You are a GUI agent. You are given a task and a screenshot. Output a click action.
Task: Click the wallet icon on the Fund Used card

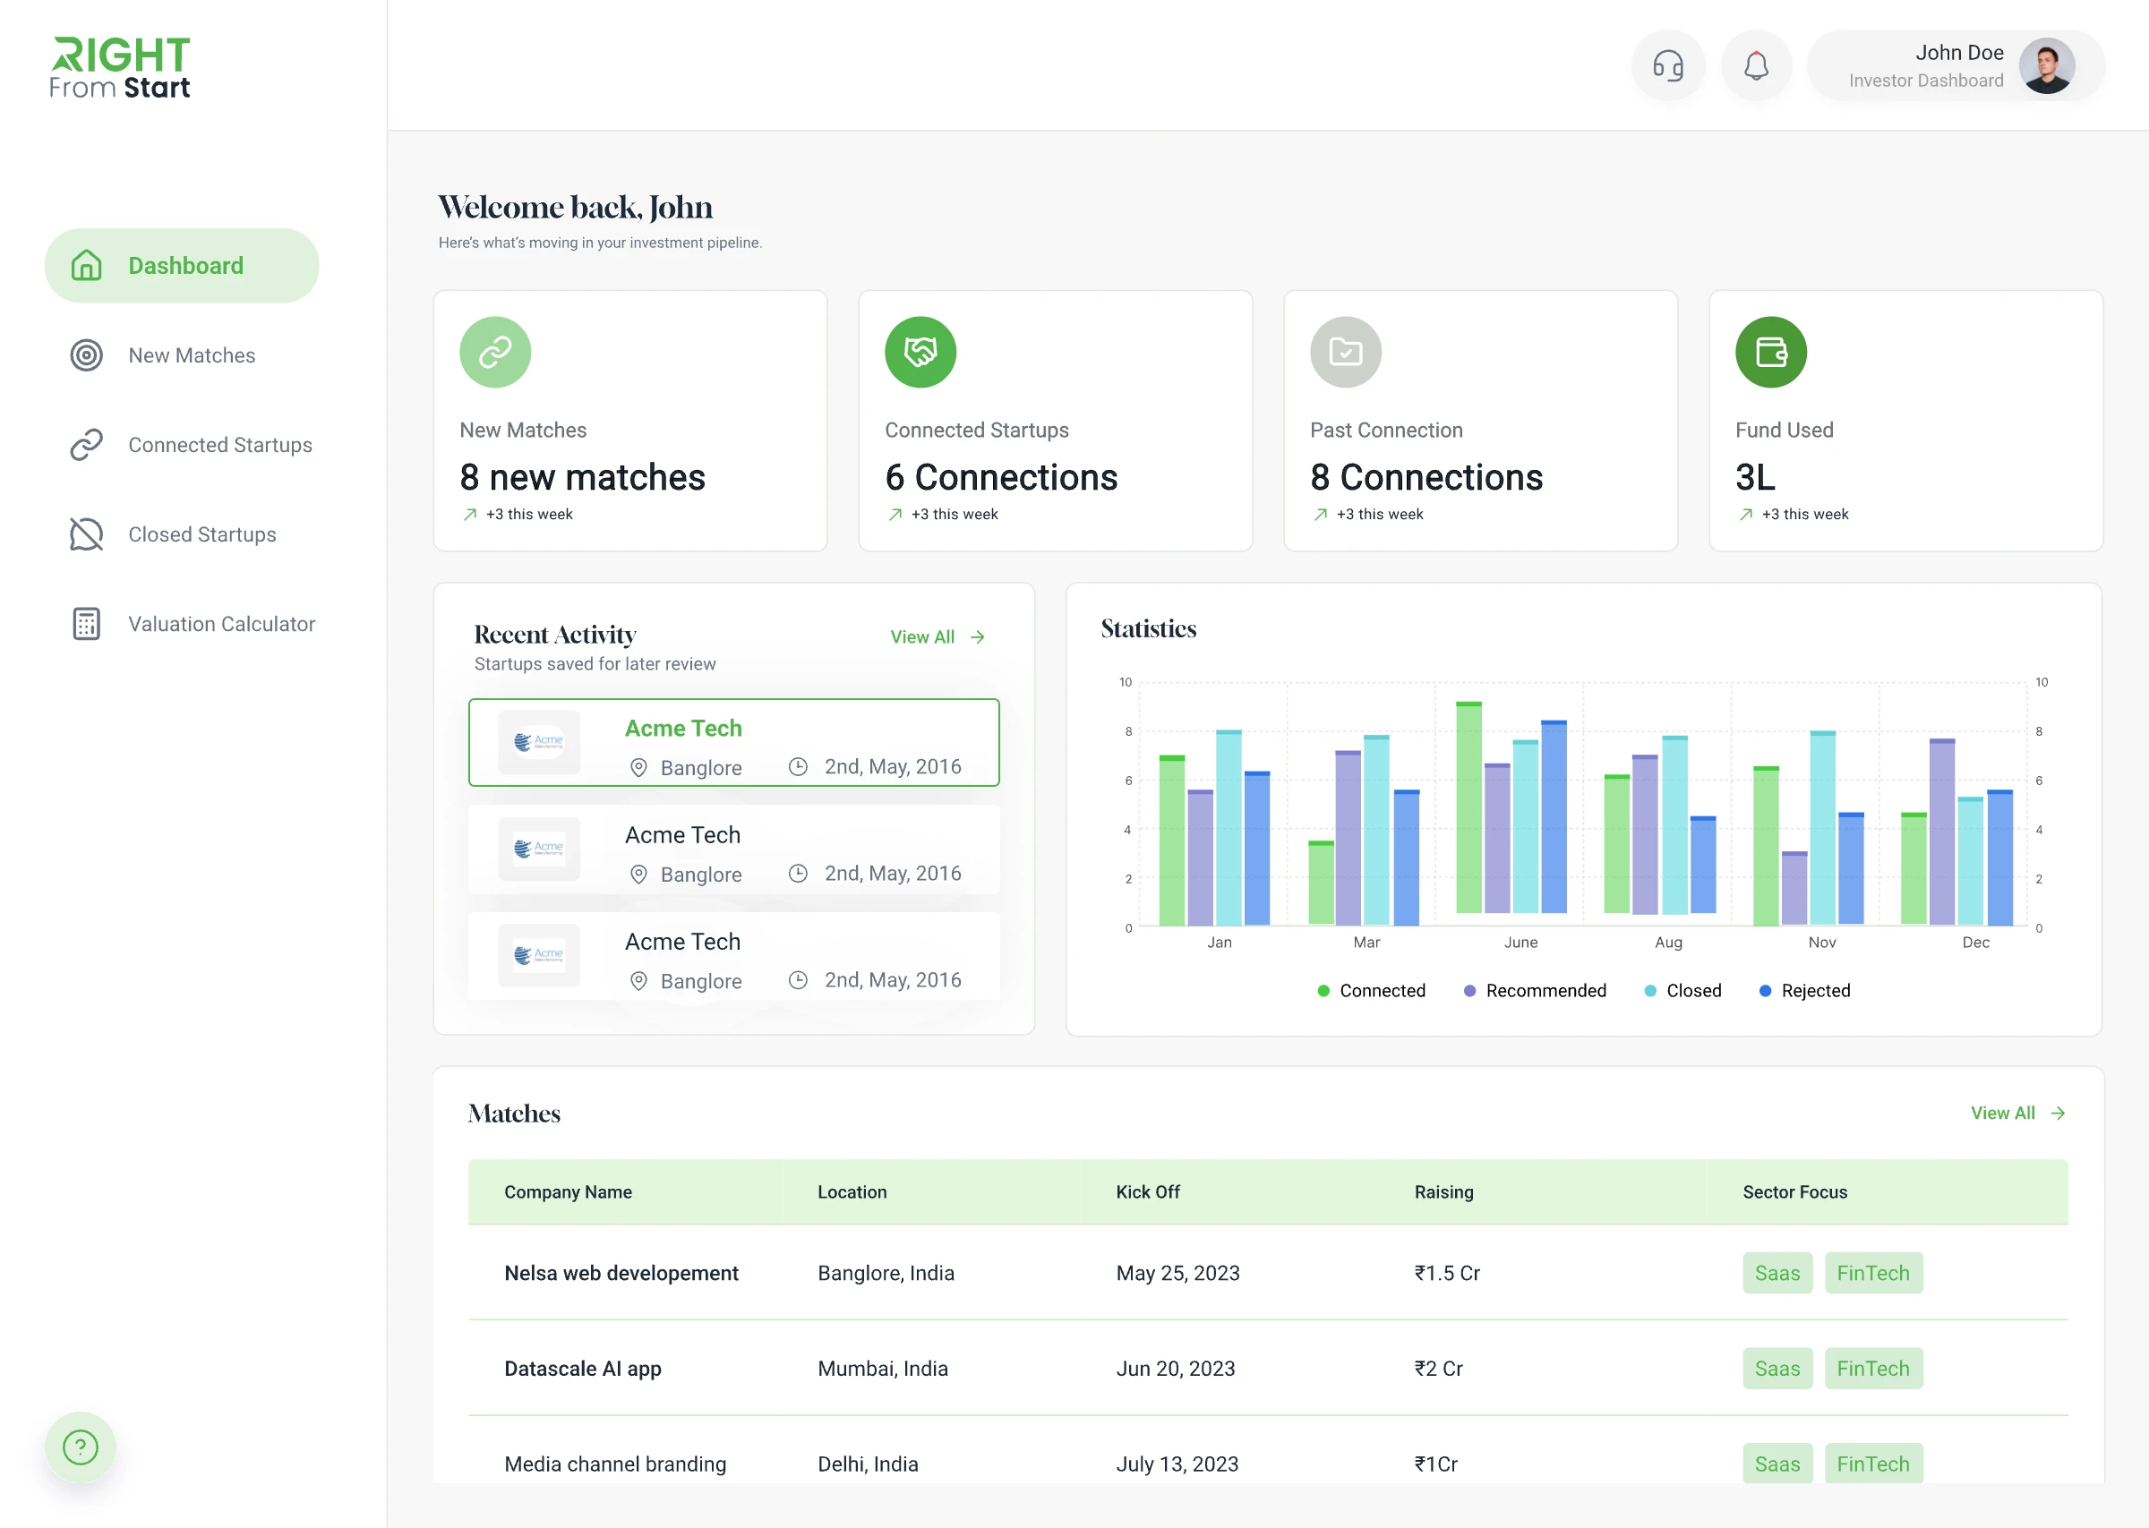(x=1771, y=352)
